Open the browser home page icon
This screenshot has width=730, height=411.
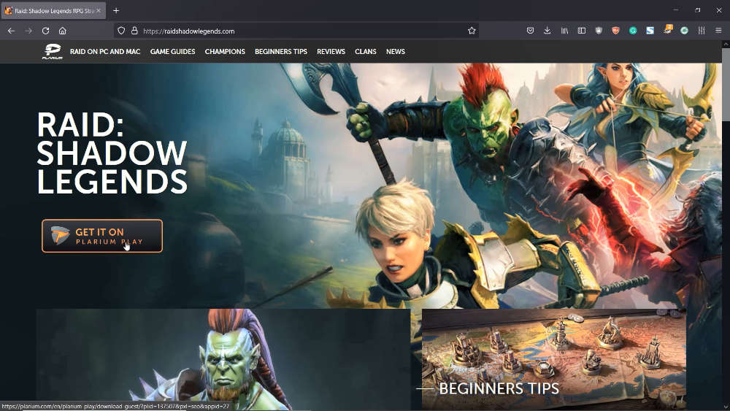click(62, 31)
